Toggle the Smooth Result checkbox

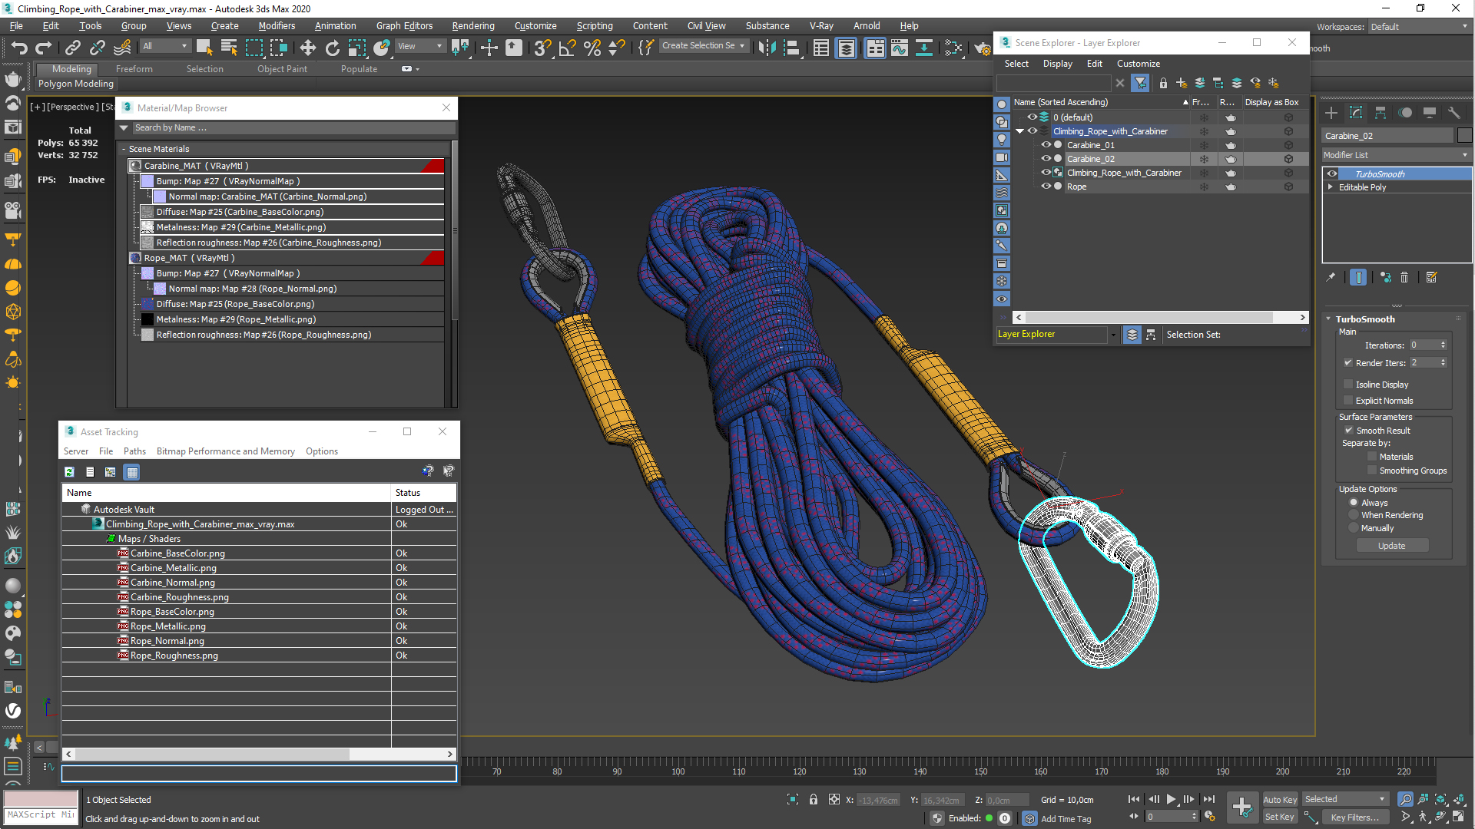tap(1348, 431)
